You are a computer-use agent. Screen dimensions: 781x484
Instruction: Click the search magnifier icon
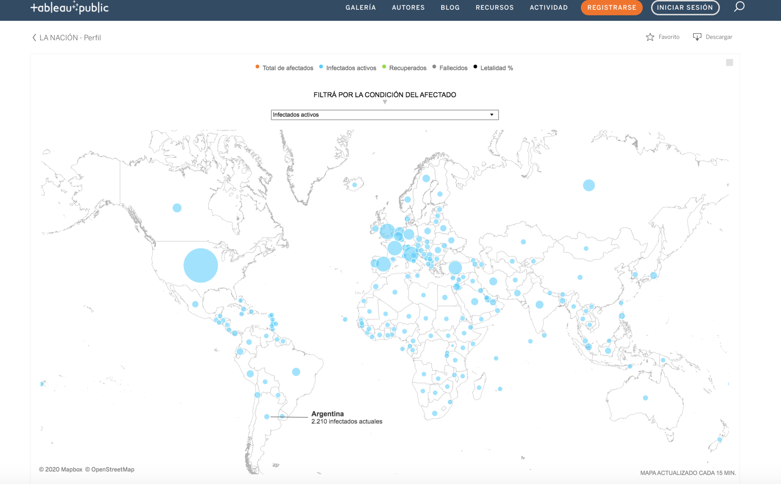point(739,7)
